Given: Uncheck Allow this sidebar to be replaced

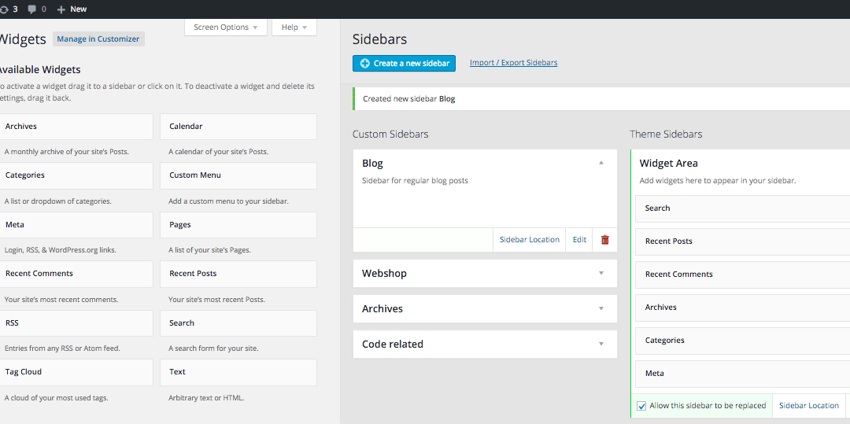Looking at the screenshot, I should pyautogui.click(x=641, y=406).
